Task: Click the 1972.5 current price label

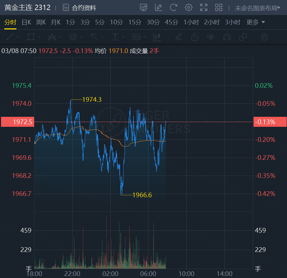Action: click(17, 122)
